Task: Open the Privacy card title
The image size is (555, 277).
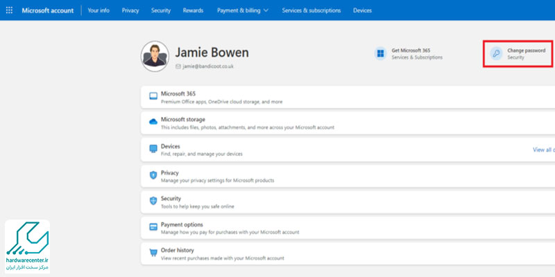Action: pyautogui.click(x=169, y=172)
